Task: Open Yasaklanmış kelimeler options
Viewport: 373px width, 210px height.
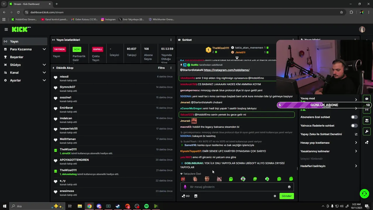Action: 356,151
